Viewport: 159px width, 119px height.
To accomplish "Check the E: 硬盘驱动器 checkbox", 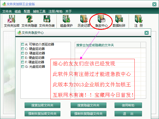I will pos(22,58).
